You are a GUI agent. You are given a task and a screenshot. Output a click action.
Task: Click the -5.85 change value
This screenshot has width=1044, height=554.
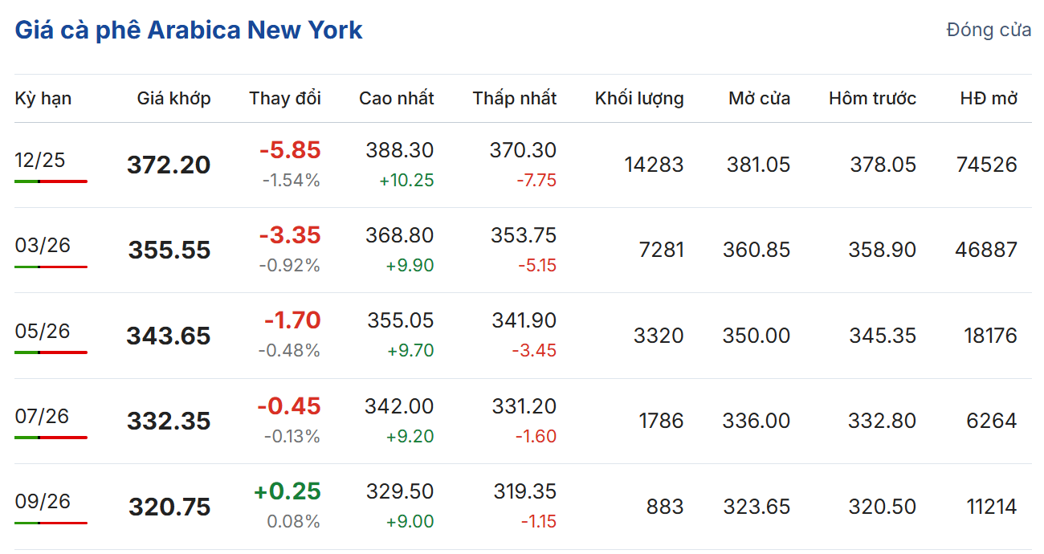click(289, 150)
